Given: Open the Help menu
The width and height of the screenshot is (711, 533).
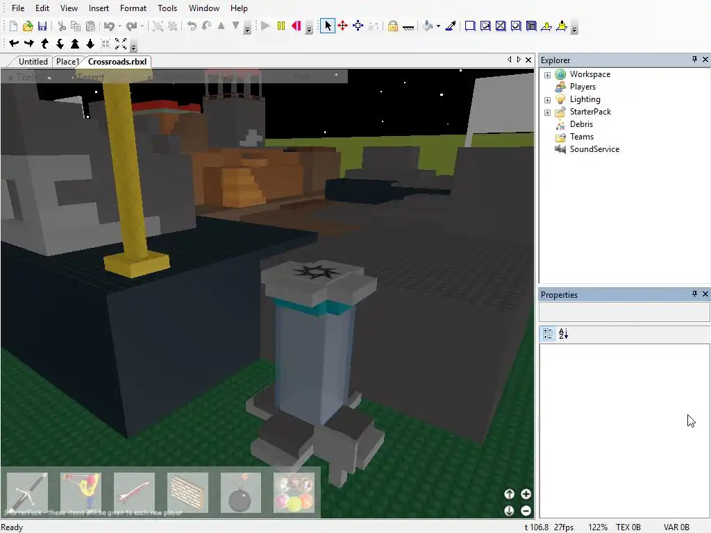Looking at the screenshot, I should [239, 8].
